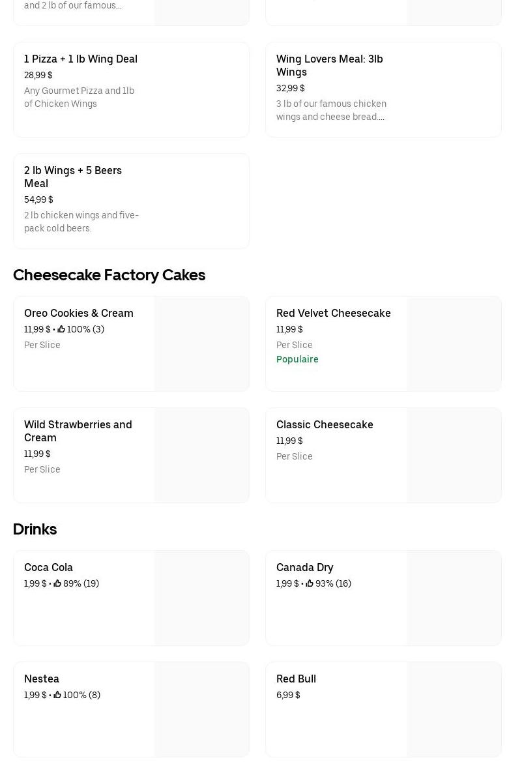
Task: Click the Red Velvet Cheesecake image placeholder
Action: (x=454, y=344)
